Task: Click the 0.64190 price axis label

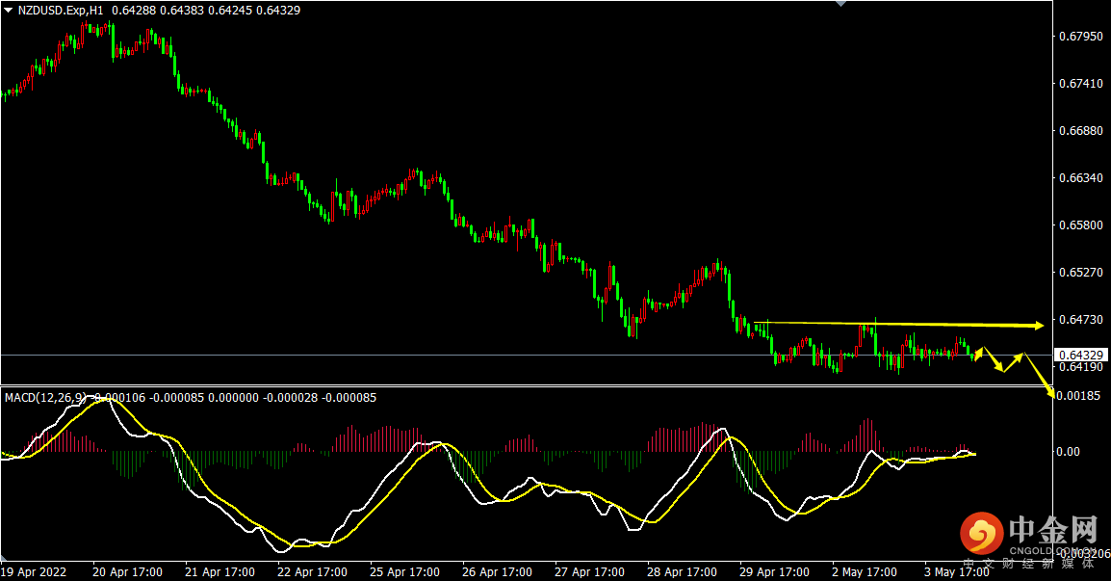Action: click(x=1080, y=367)
